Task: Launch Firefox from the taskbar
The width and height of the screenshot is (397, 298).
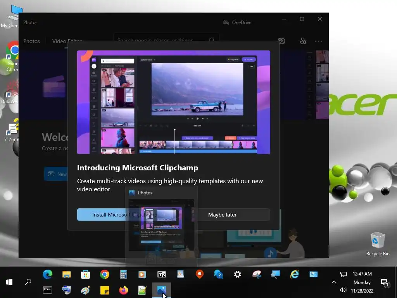Action: (x=124, y=290)
